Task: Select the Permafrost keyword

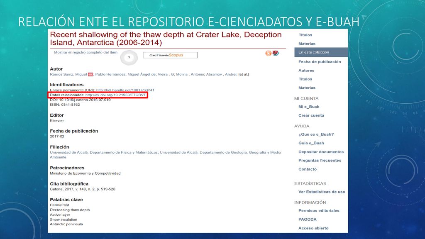Action: 59,205
